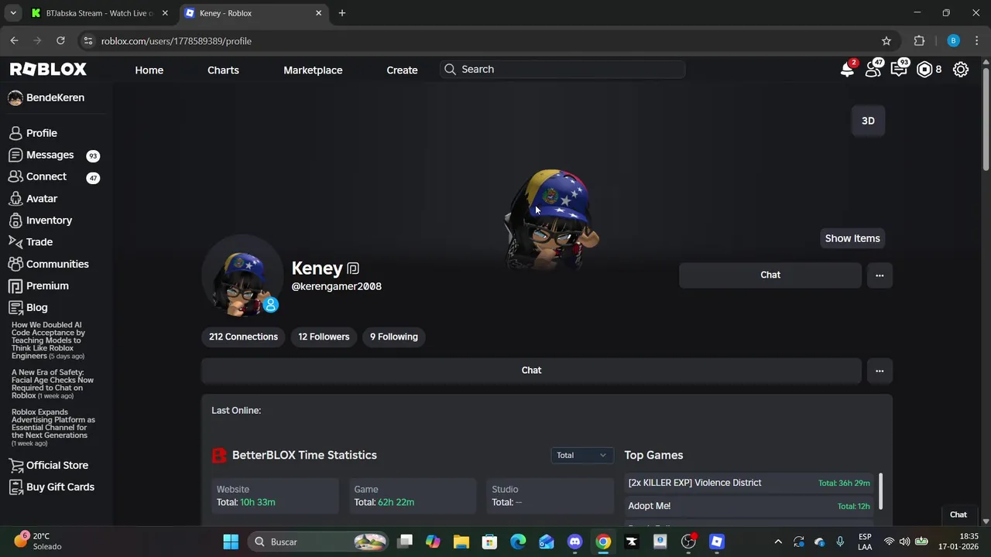Screen dimensions: 991x557
Task: Open the browser extensions puzzle icon
Action: point(919,41)
